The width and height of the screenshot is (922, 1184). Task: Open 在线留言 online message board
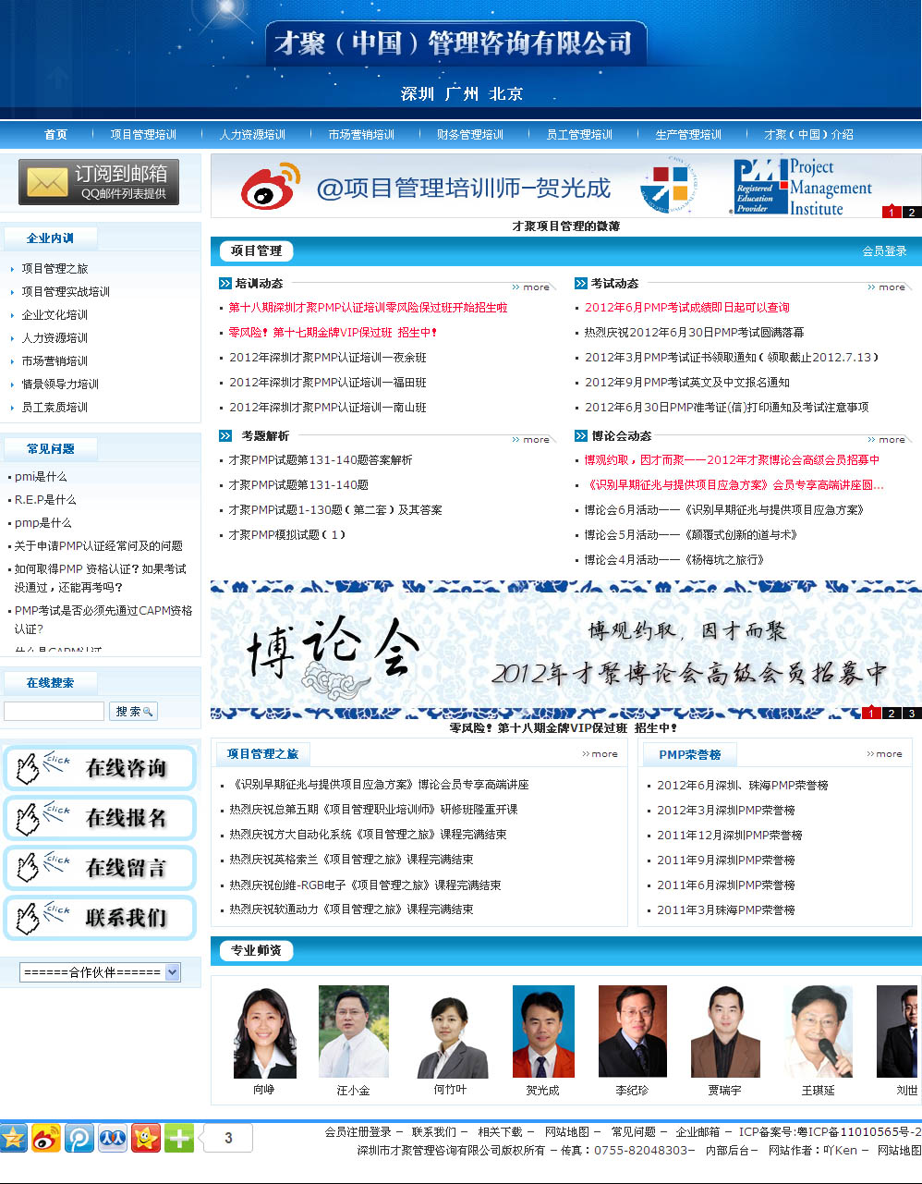[100, 868]
